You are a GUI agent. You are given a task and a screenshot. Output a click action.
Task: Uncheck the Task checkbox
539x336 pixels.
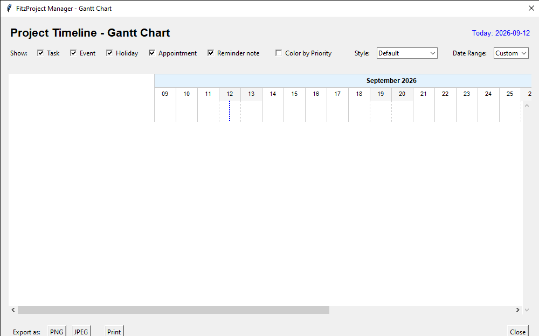pyautogui.click(x=40, y=53)
